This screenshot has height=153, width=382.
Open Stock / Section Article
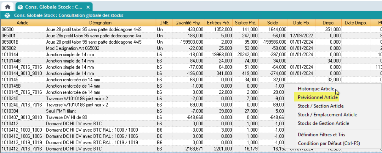321,106
